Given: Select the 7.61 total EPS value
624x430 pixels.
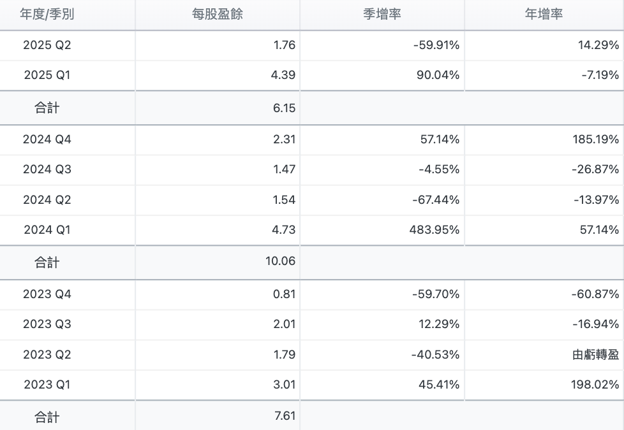Looking at the screenshot, I should click(x=284, y=417).
